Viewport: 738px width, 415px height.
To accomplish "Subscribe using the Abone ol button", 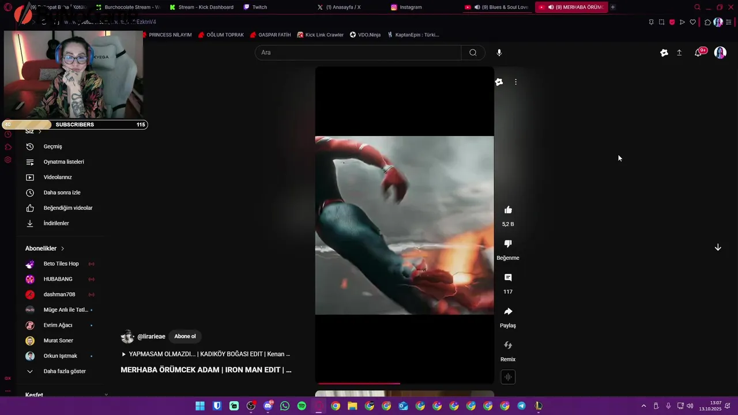I will [x=185, y=337].
